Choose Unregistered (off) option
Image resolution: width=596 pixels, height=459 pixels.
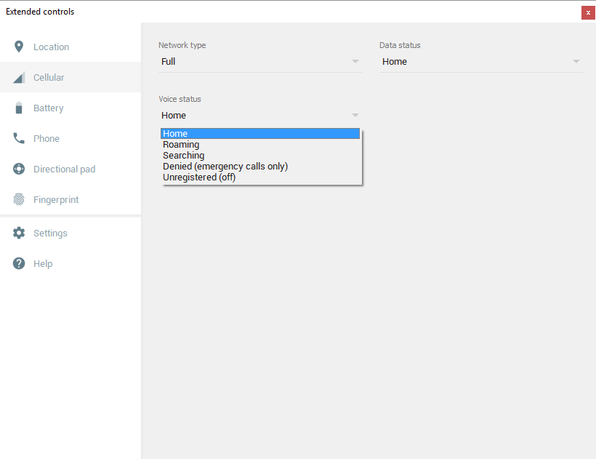coord(199,177)
